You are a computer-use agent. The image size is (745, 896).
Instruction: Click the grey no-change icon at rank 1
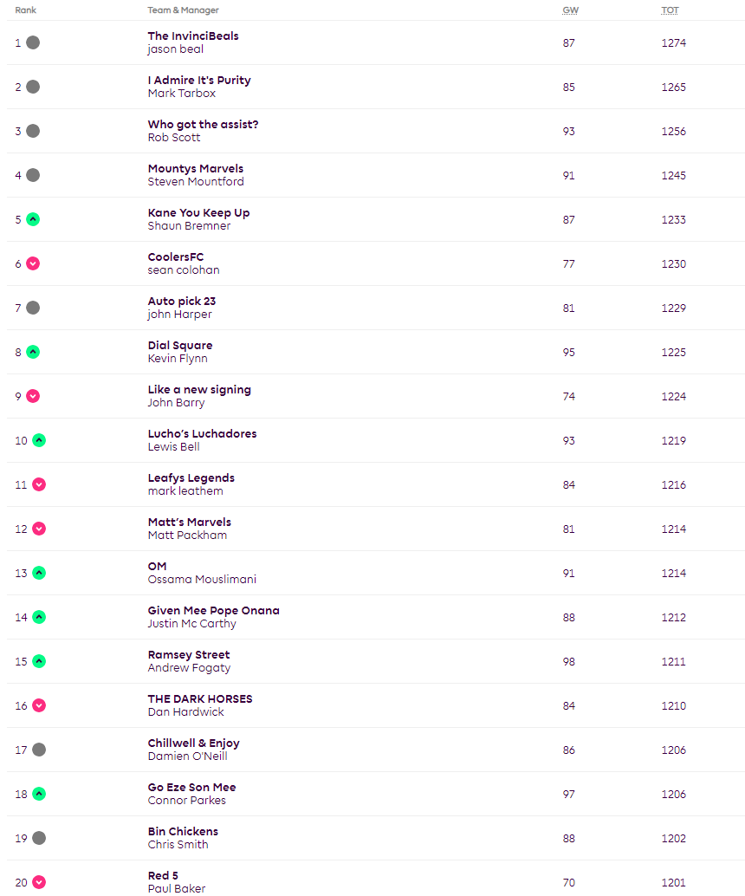point(33,42)
